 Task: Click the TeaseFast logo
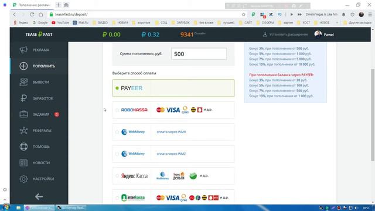[x=39, y=35]
